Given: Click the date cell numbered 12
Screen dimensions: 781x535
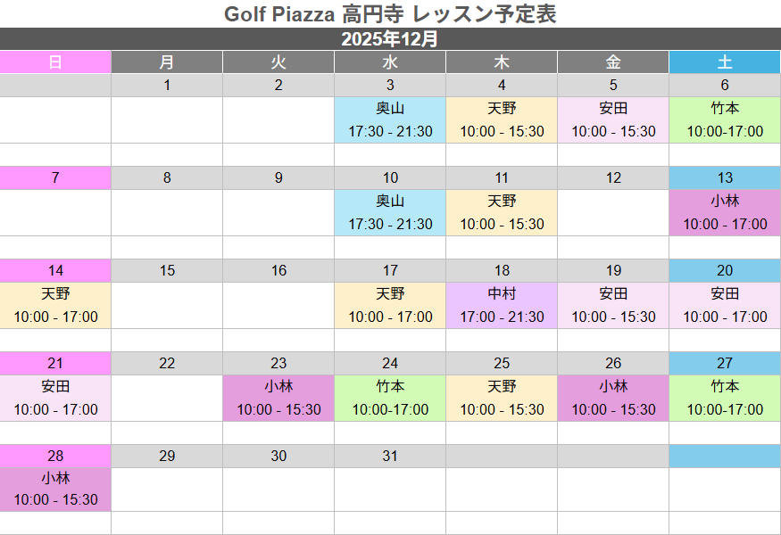Looking at the screenshot, I should pos(613,177).
